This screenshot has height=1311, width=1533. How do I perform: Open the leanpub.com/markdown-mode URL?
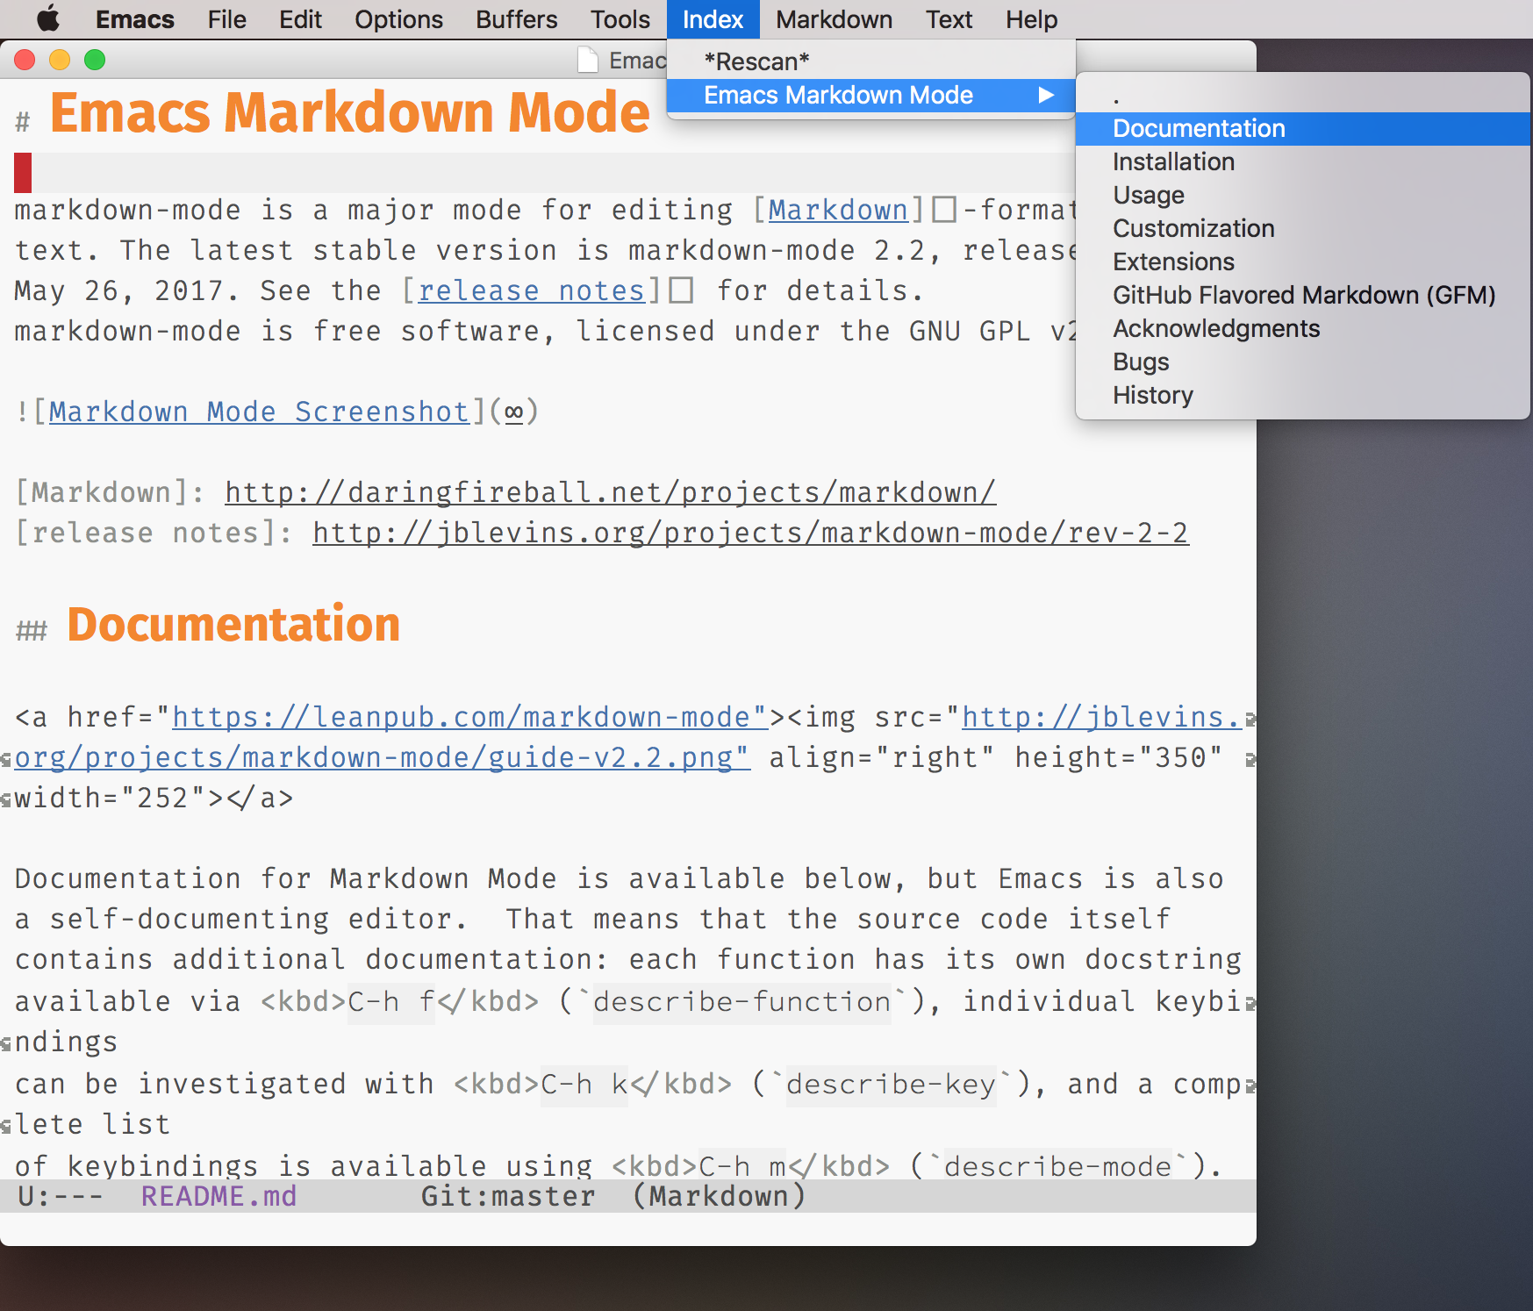tap(469, 718)
